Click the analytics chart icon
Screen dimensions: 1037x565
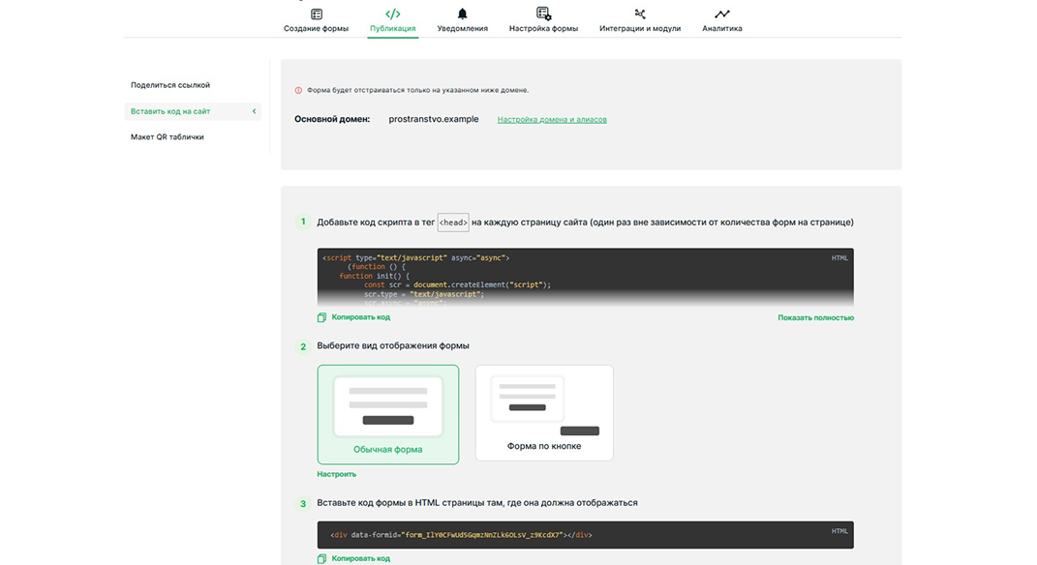[x=721, y=15]
